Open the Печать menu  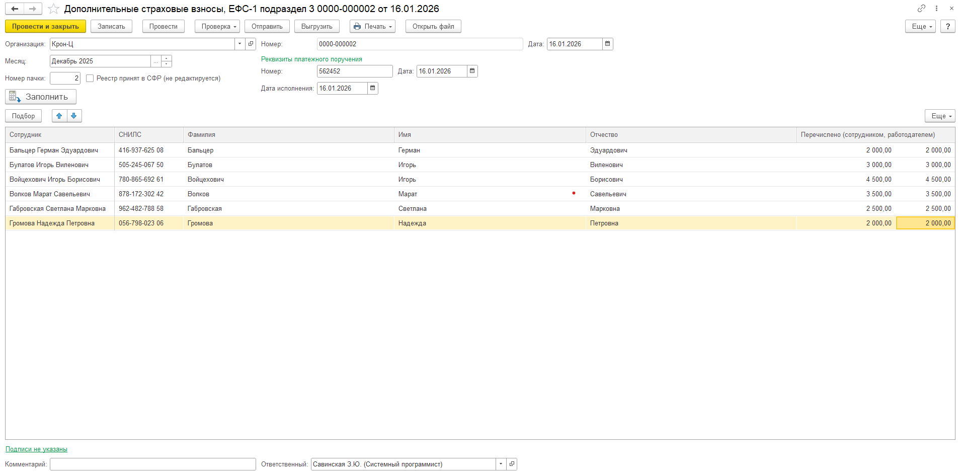pos(372,26)
